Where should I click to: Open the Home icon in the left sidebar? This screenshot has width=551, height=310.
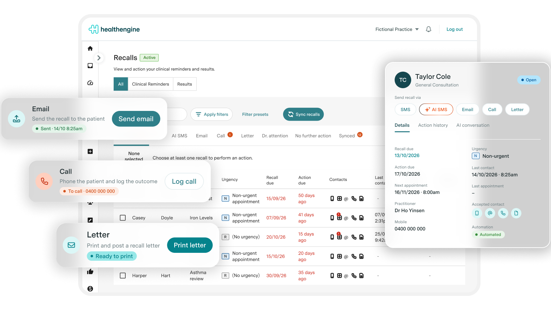(x=90, y=49)
